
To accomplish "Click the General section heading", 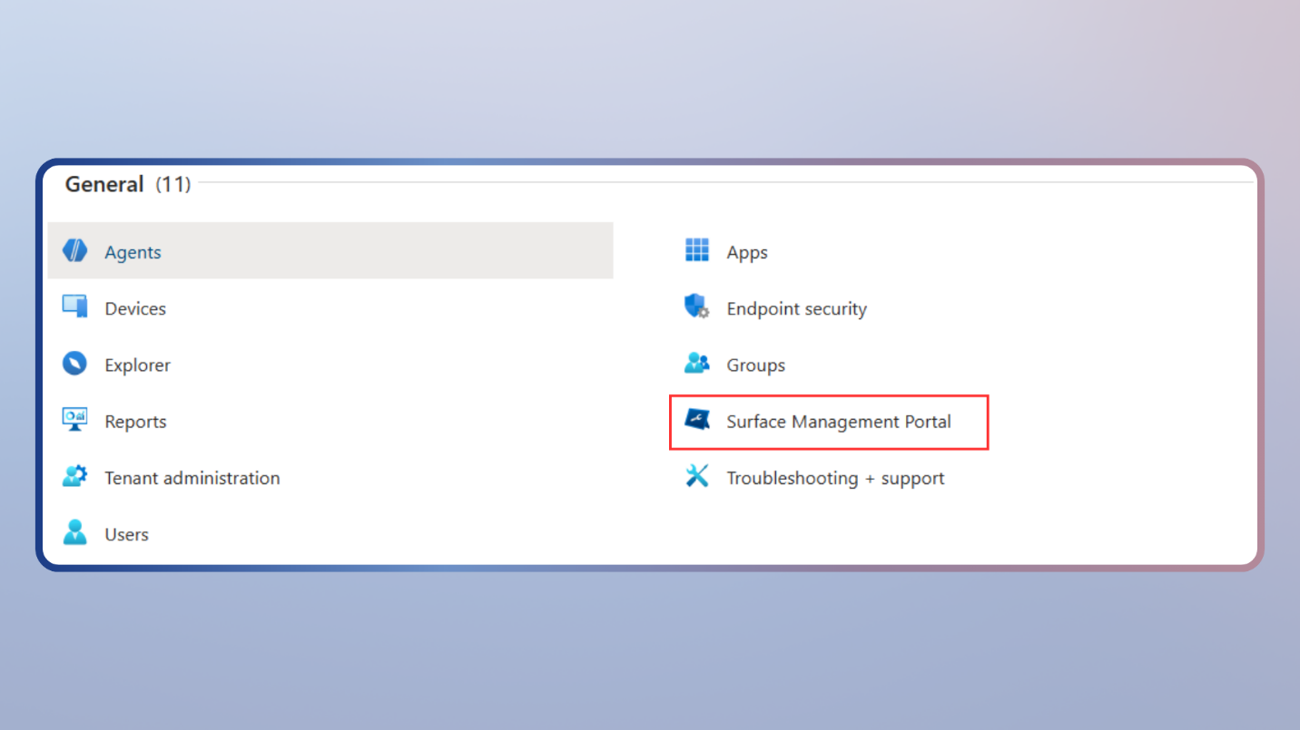I will 104,184.
